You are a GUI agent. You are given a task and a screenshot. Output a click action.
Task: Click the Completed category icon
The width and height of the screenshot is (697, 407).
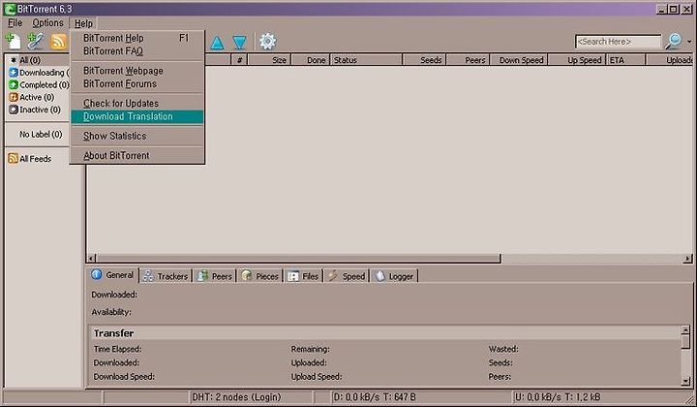pos(14,84)
